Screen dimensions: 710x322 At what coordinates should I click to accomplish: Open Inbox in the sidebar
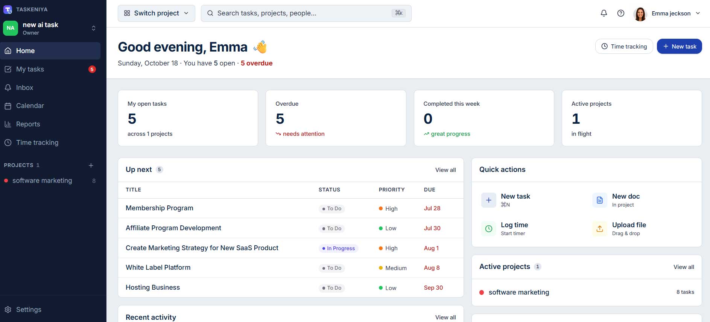50,88
